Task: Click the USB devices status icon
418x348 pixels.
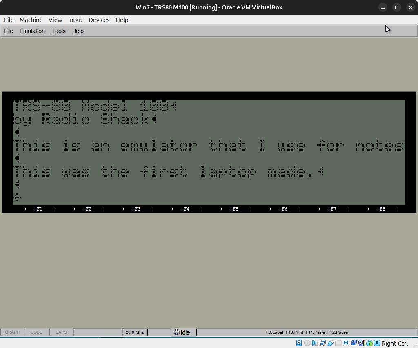Action: pyautogui.click(x=331, y=343)
